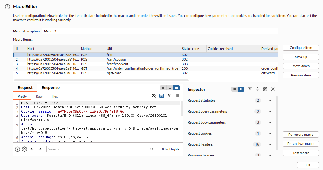Click the expand all sections icon in Inspector

pyautogui.click(x=250, y=89)
